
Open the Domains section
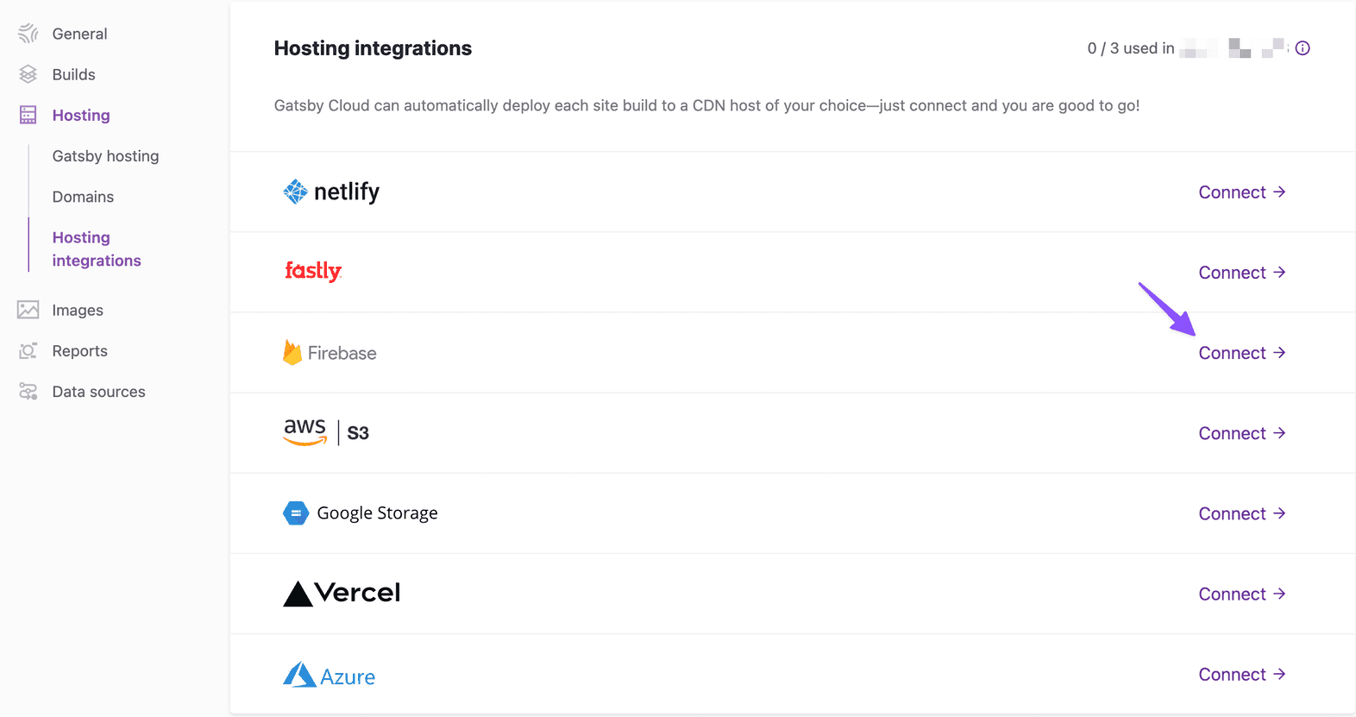(x=83, y=197)
